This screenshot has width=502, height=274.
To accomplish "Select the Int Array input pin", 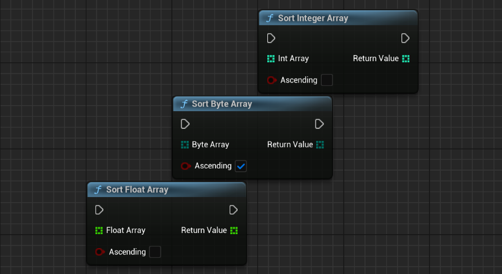I will click(271, 58).
